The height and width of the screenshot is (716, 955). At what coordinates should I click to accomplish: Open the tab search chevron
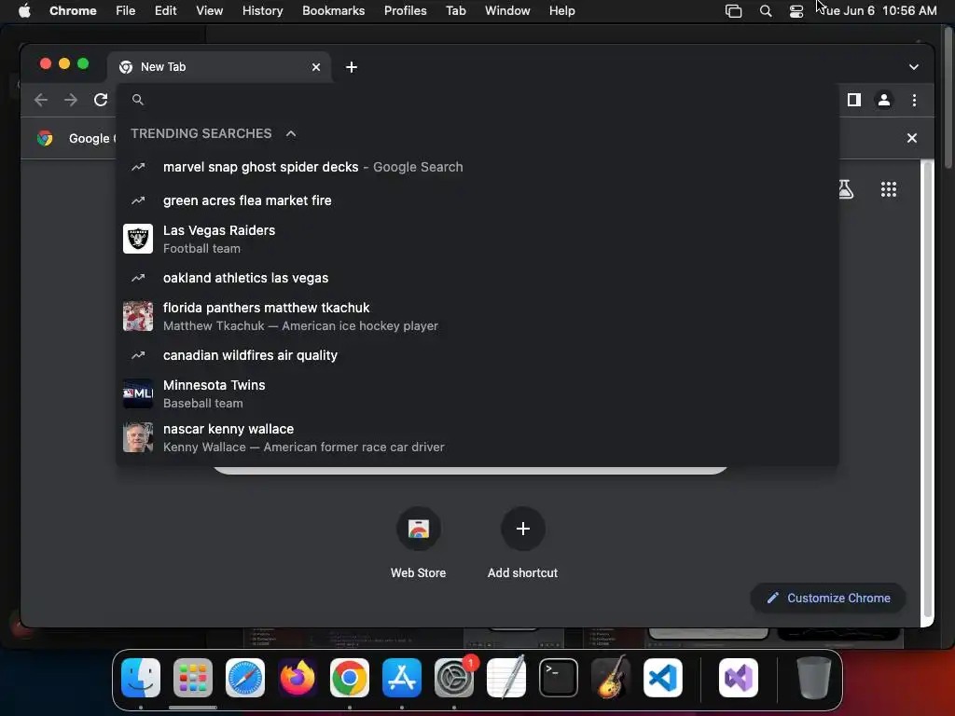[x=914, y=67]
